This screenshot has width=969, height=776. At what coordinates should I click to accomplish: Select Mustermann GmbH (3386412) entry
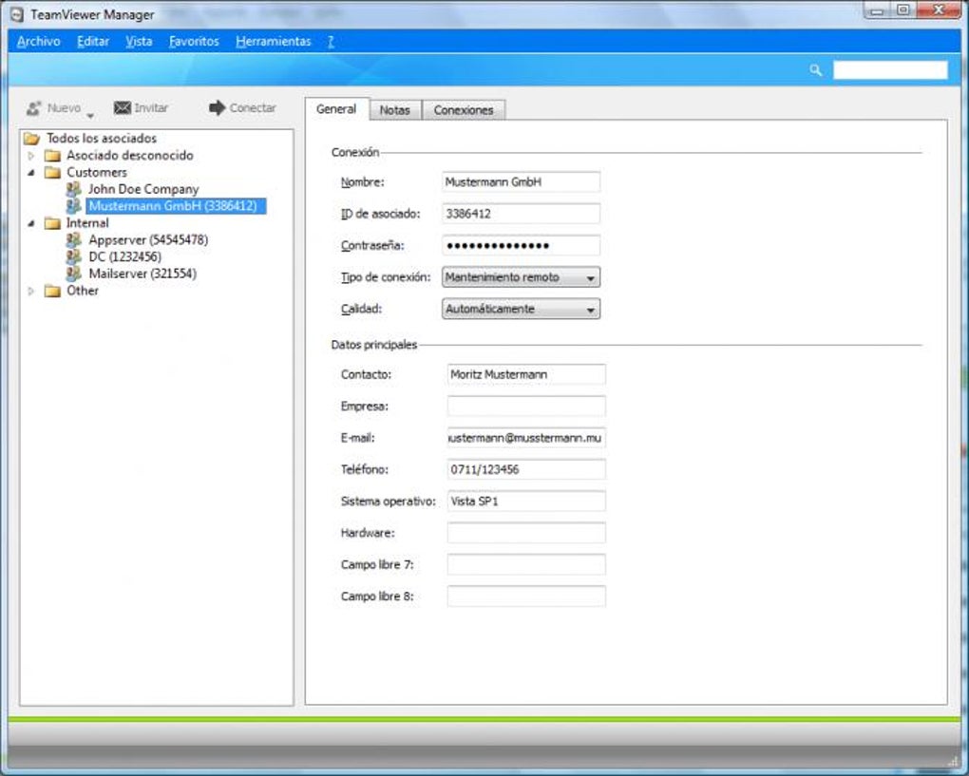(x=176, y=206)
